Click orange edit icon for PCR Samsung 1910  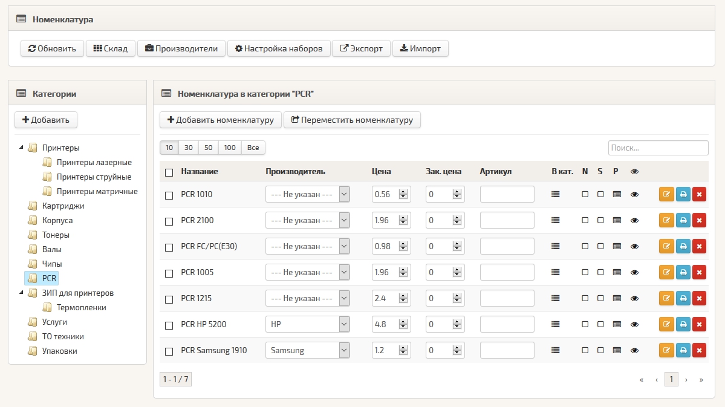pyautogui.click(x=666, y=350)
